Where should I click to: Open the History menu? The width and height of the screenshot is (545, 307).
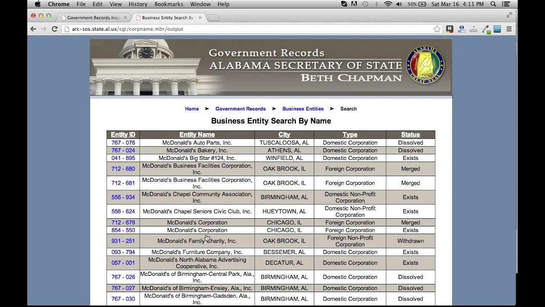(x=138, y=4)
